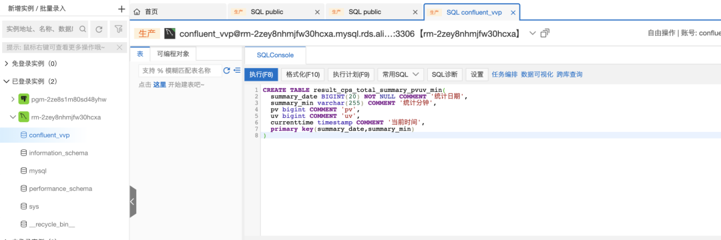Image resolution: width=721 pixels, height=240 pixels.
Task: Click the open-in-new-window icon in header
Action: pos(545,33)
